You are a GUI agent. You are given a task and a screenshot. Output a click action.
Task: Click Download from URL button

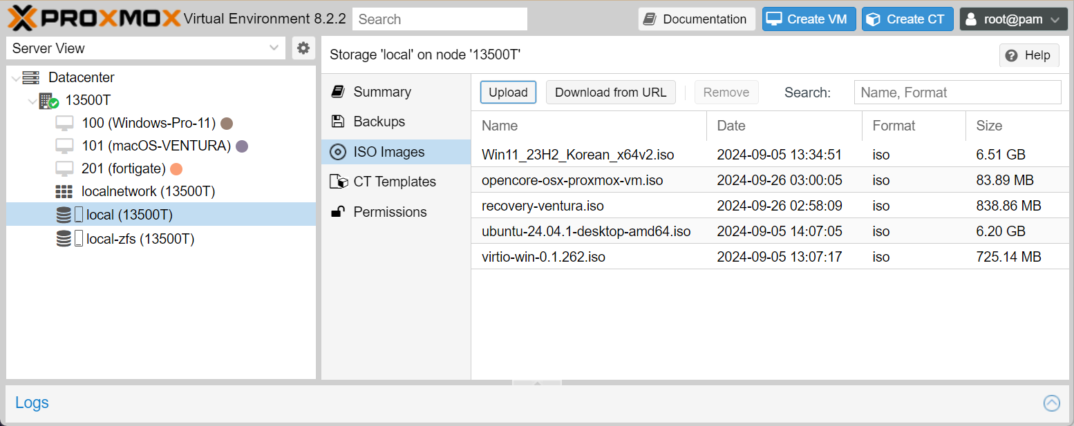(x=611, y=93)
